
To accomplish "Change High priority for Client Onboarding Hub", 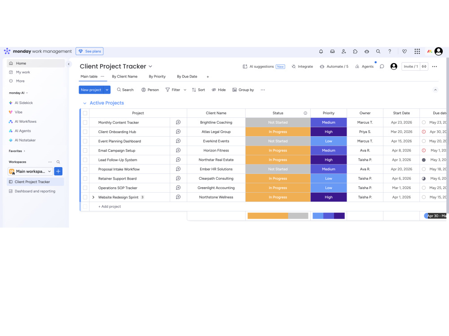I will 329,132.
